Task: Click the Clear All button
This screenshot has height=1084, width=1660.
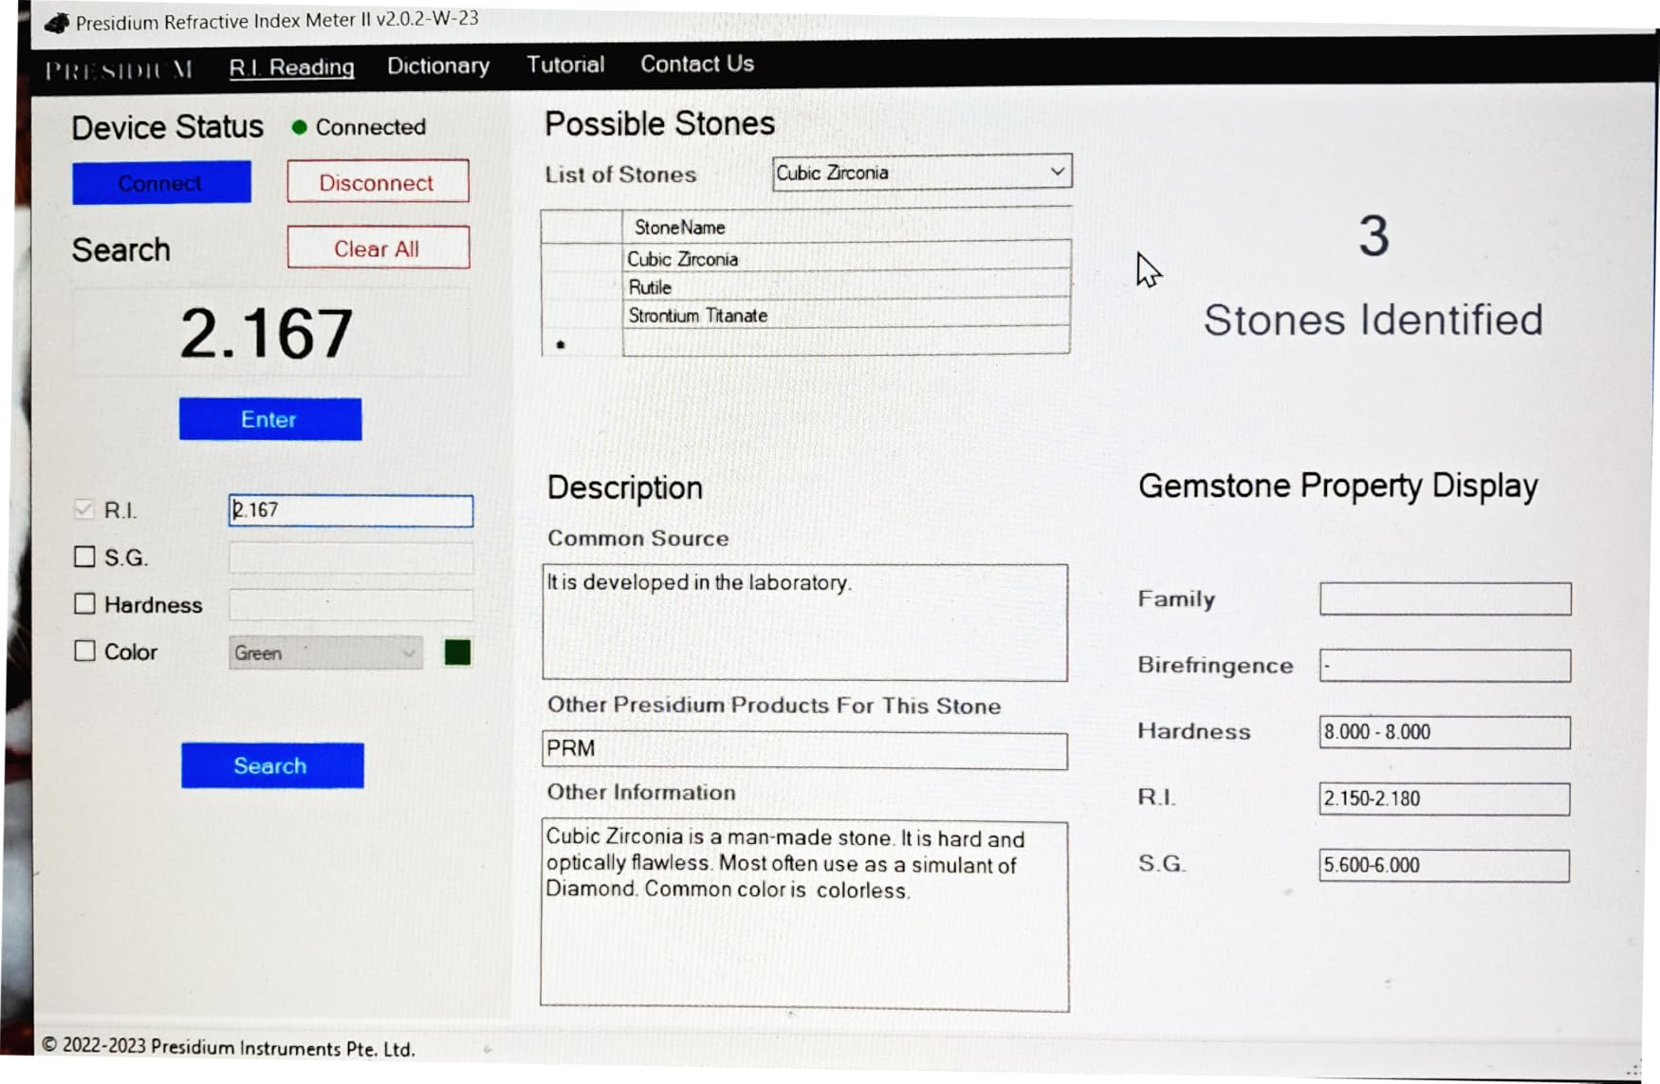Action: pyautogui.click(x=378, y=248)
